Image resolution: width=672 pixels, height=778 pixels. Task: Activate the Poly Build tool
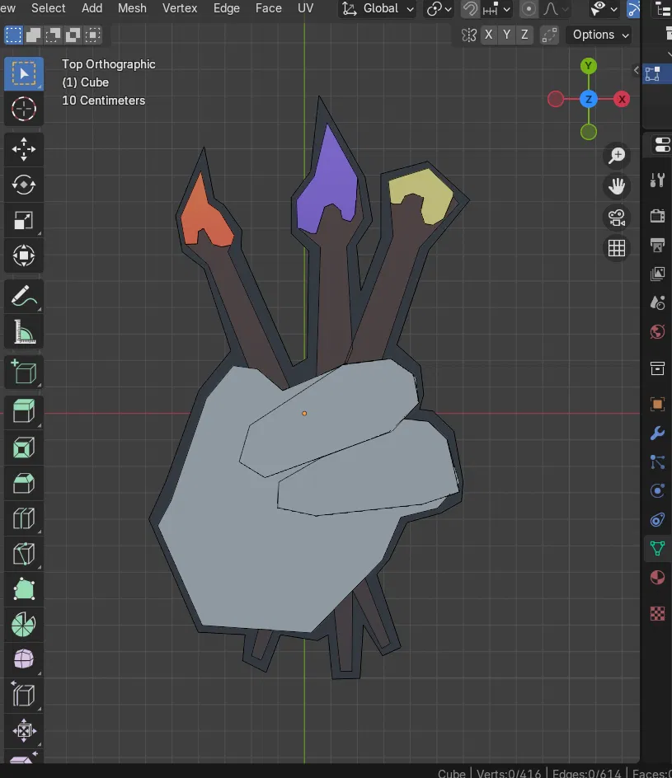(24, 589)
